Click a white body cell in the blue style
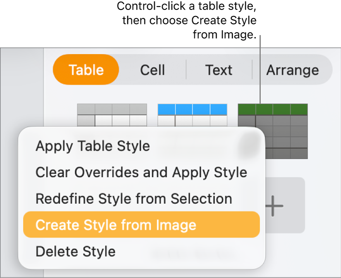This screenshot has height=278, width=341. [x=192, y=122]
